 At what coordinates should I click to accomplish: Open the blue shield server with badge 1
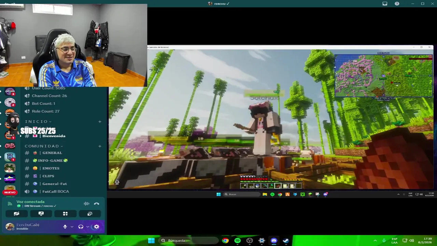click(10, 157)
